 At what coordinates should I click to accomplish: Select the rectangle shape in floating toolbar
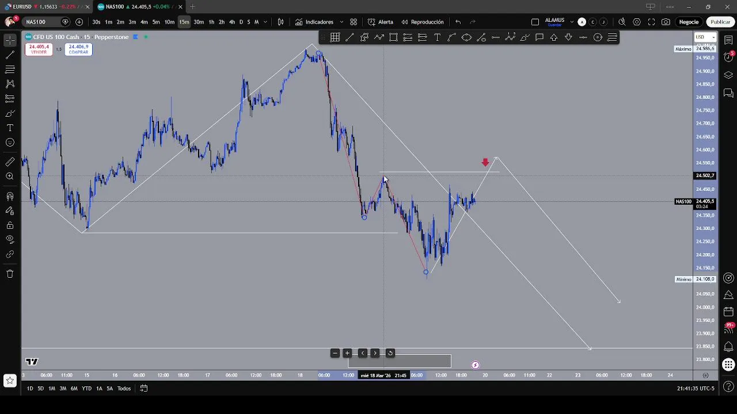point(393,37)
